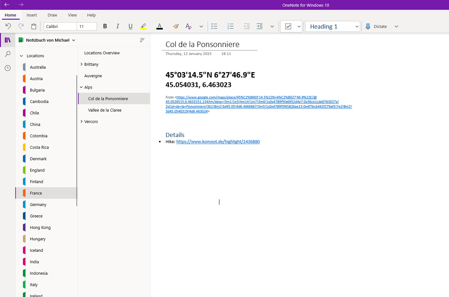Click the section list scrollbar

coord(77,140)
